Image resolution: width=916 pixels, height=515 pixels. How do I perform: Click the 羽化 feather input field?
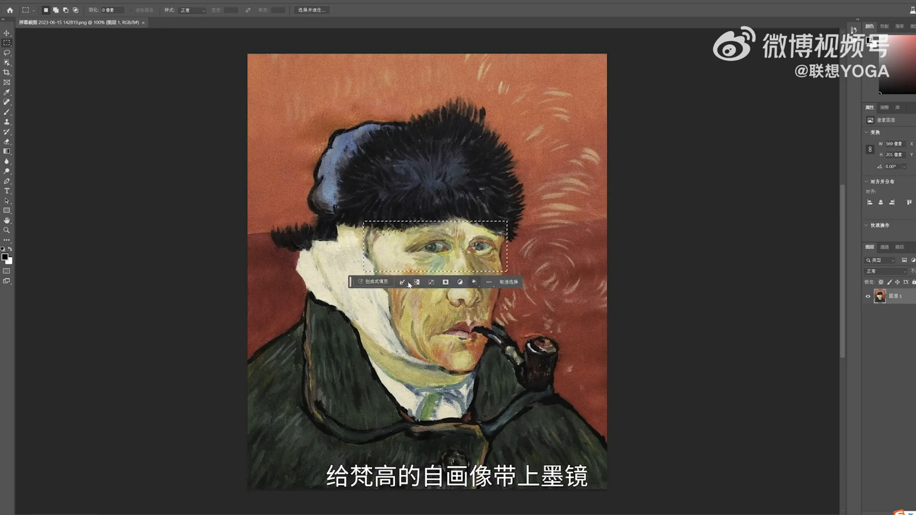click(x=112, y=10)
